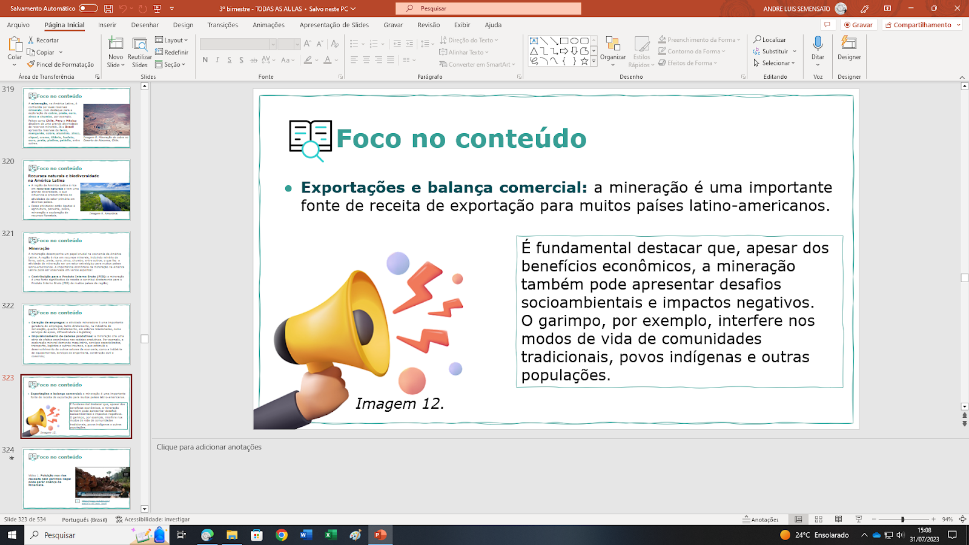Image resolution: width=969 pixels, height=545 pixels.
Task: Click the text highlight color button
Action: click(x=308, y=60)
